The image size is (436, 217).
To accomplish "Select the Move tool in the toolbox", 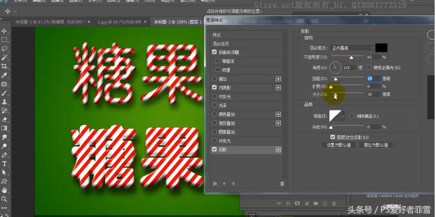I will [4, 30].
